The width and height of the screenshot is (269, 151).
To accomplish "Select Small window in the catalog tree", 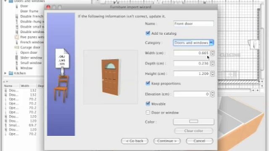I will coord(31,63).
